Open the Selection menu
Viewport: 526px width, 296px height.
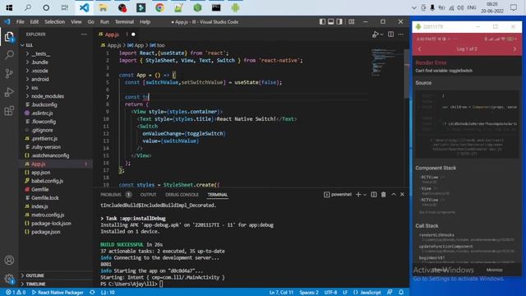(x=55, y=22)
